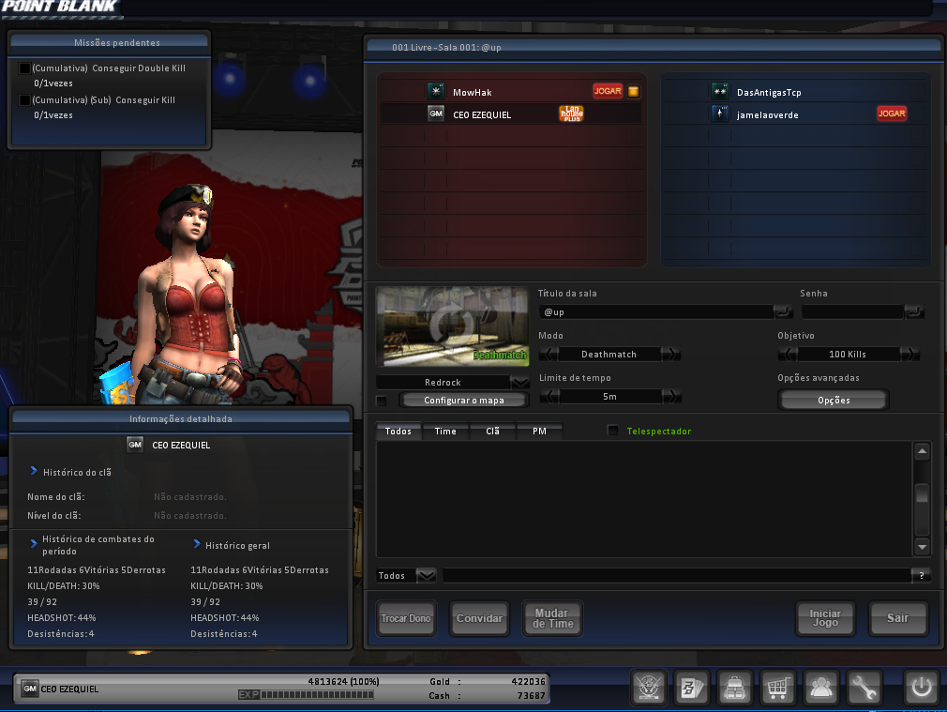Expand the Histórico do clã section
This screenshot has height=712, width=947.
point(35,472)
